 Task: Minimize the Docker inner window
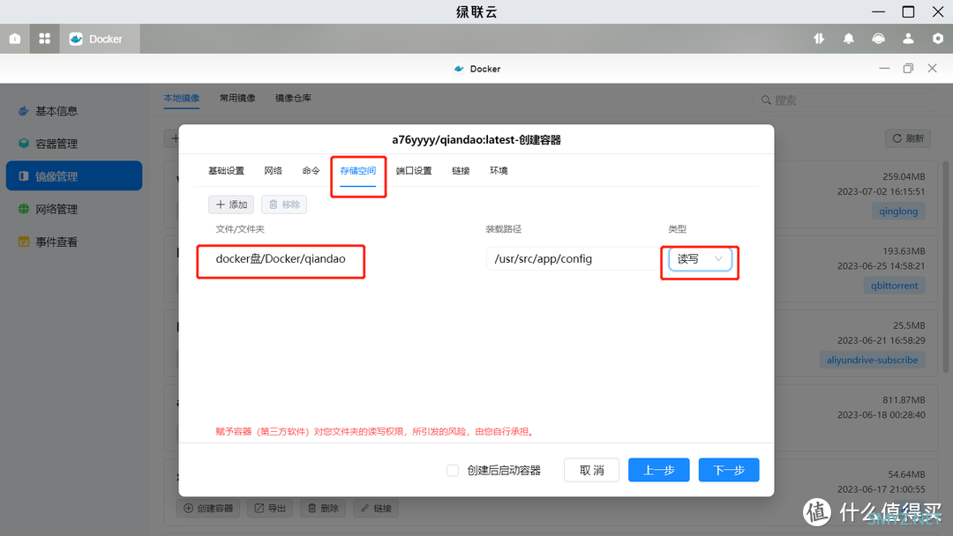(884, 69)
